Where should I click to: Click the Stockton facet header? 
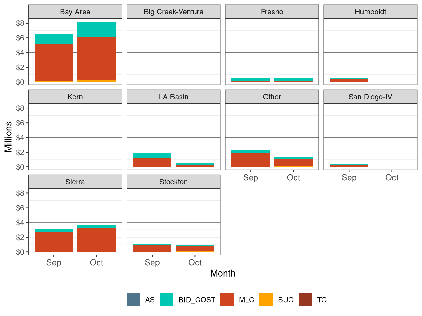174,182
